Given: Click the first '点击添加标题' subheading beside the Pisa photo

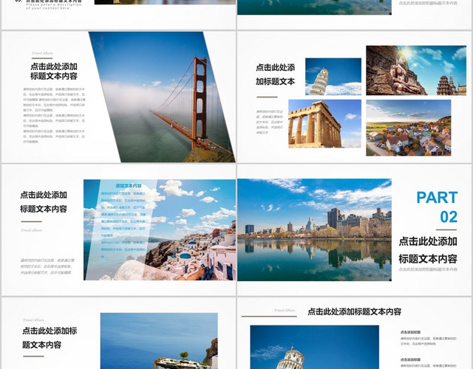Looking at the screenshot, I should 410,332.
